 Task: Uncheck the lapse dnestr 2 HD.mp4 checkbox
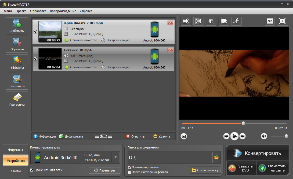[35, 32]
